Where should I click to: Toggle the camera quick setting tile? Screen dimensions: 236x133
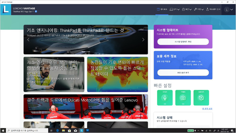coord(183,98)
